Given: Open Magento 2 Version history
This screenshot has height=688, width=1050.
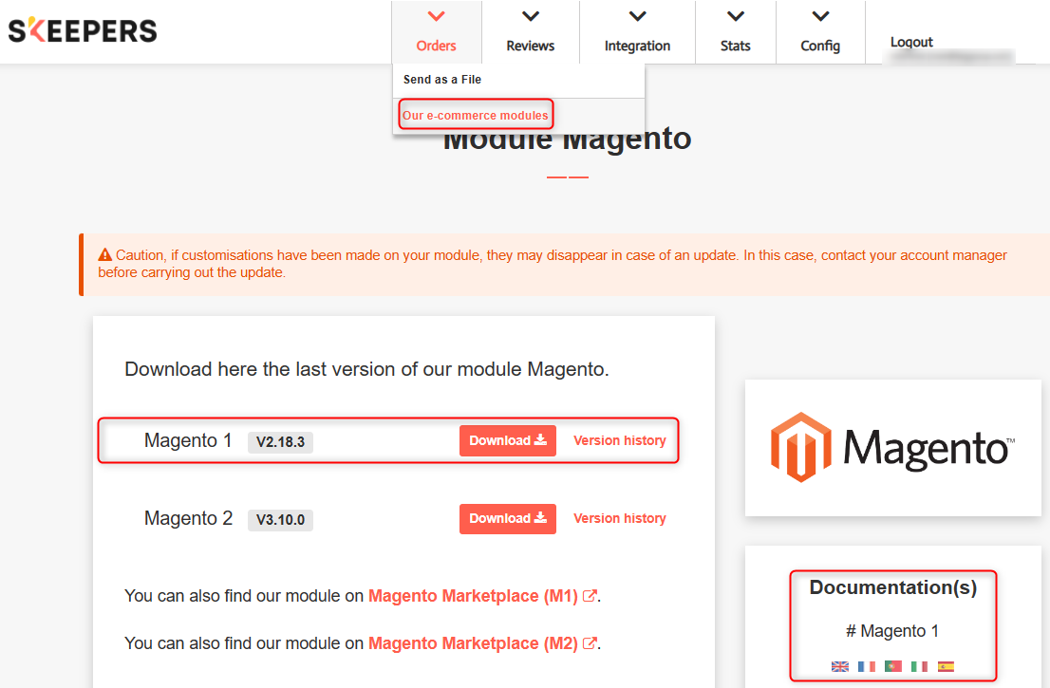Looking at the screenshot, I should tap(619, 519).
